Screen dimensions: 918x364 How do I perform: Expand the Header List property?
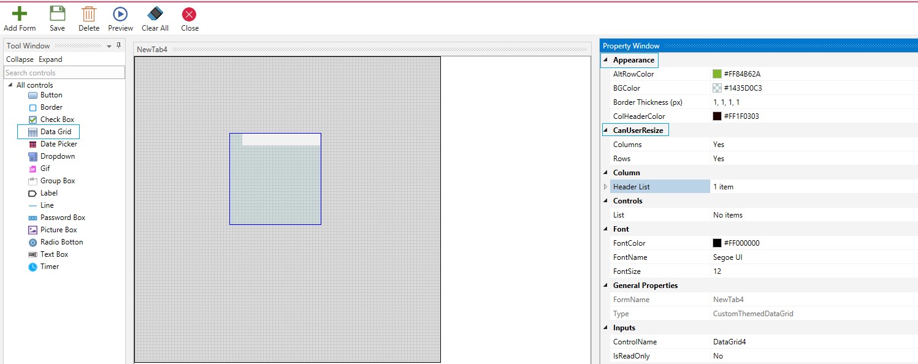(606, 187)
